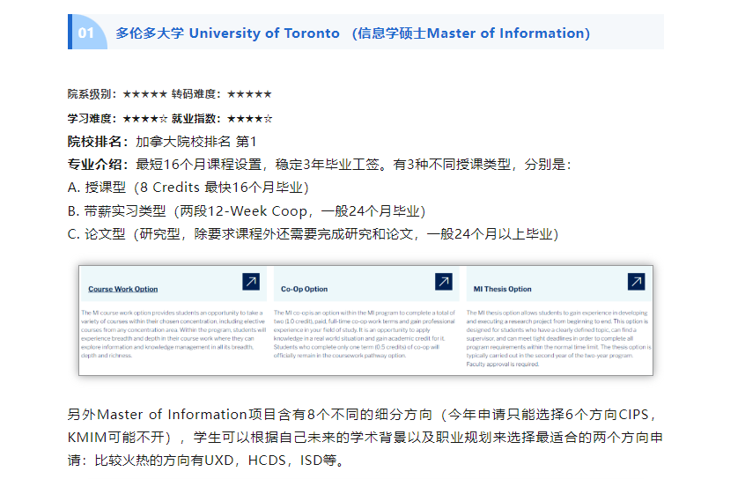Click the 01 number badge
Screen dimensions: 745x479
[86, 33]
